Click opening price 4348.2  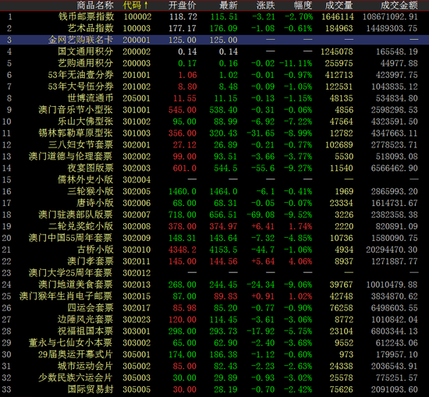pyautogui.click(x=183, y=250)
